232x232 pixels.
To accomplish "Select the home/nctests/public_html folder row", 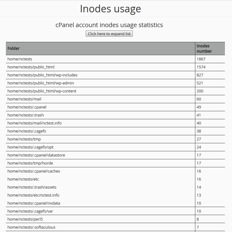I will click(116, 67).
